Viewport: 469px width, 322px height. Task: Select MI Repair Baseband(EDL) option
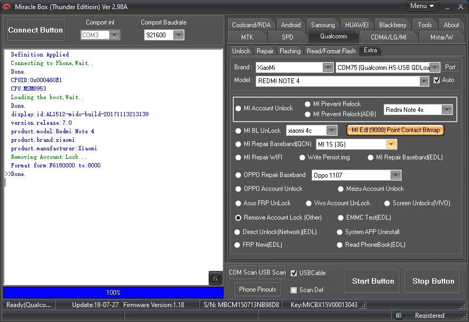[371, 158]
